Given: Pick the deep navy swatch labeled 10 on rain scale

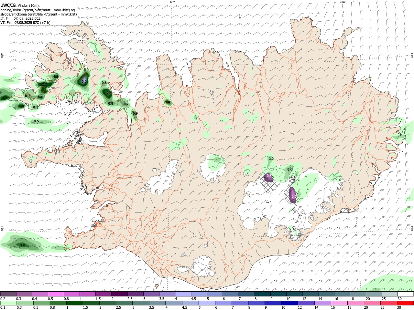Looking at the screenshot, I should pos(289,303).
